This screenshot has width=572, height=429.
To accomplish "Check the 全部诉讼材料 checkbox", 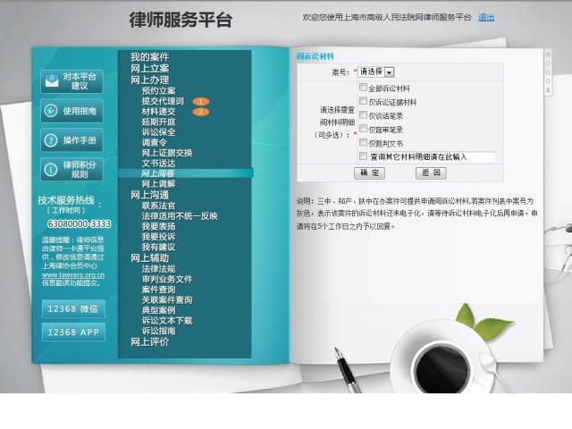I will [x=363, y=88].
